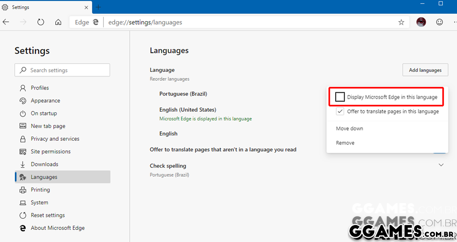
Task: Uncheck Offer to translate pages in this language
Action: click(x=340, y=111)
